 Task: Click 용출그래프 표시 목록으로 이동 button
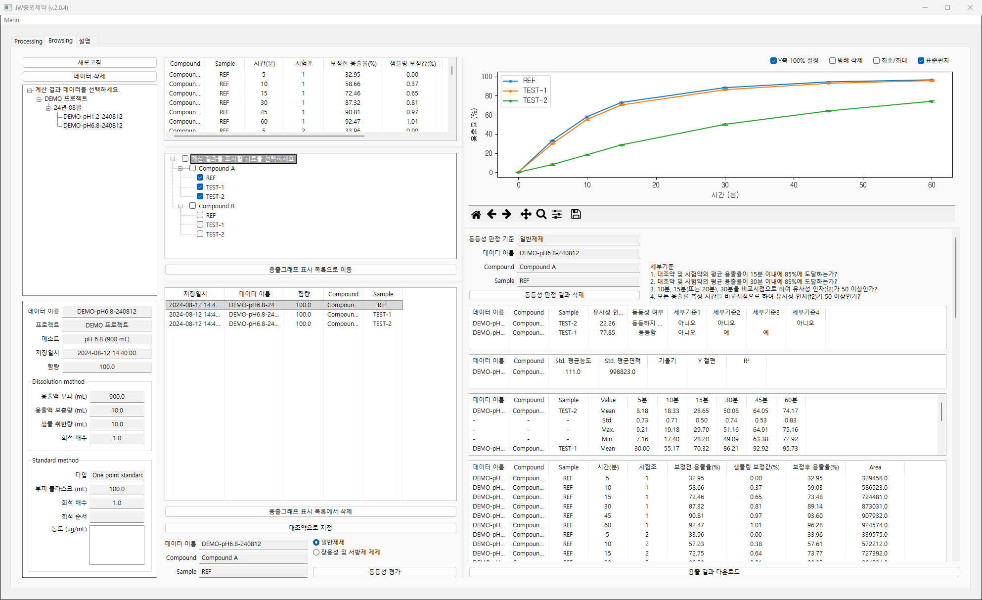[x=311, y=270]
